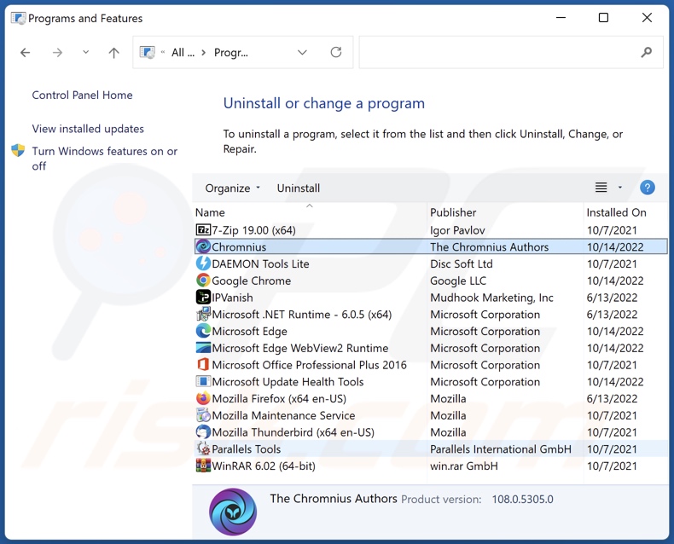Click the large Chromnius logo in details pane
674x544 pixels.
[x=233, y=512]
